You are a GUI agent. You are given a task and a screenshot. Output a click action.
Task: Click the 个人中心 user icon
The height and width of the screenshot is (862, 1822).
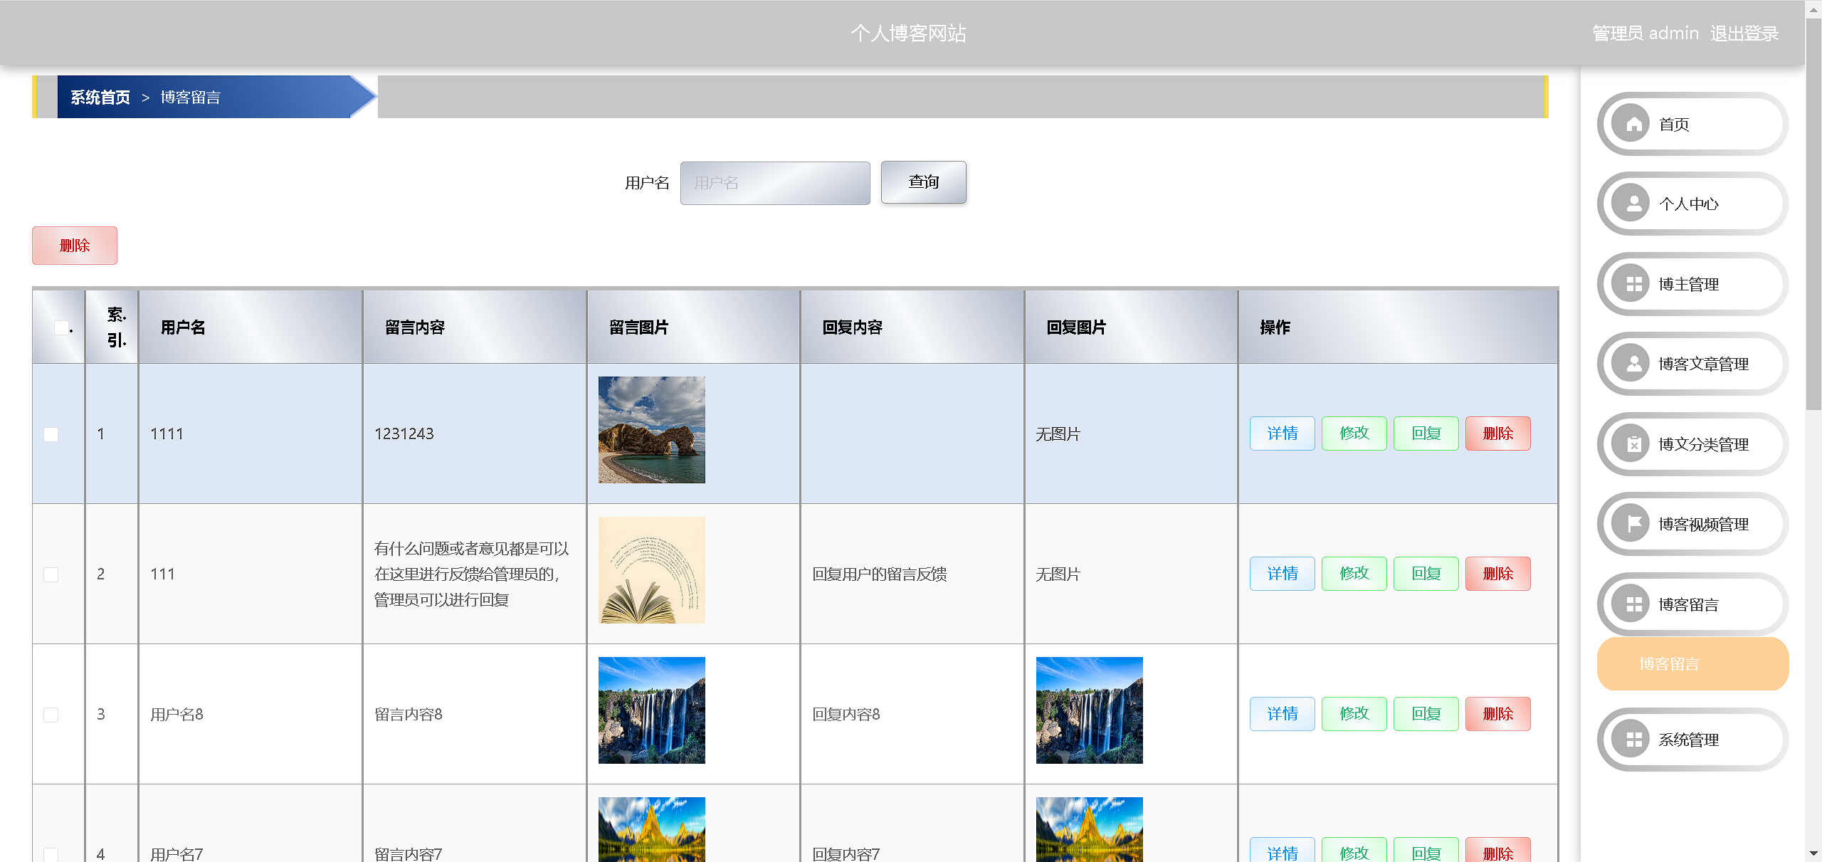coord(1634,204)
